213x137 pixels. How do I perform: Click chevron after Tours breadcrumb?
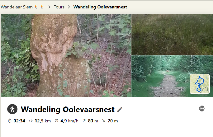pos(69,7)
